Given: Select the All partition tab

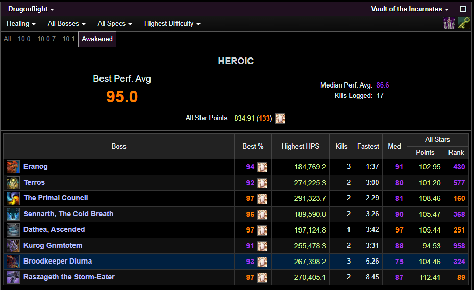Looking at the screenshot, I should click(7, 39).
